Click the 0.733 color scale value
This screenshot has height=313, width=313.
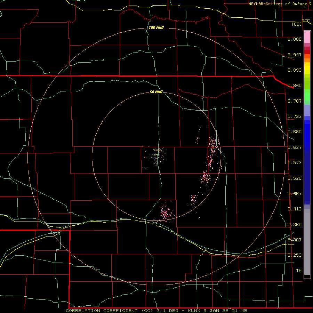pyautogui.click(x=295, y=117)
